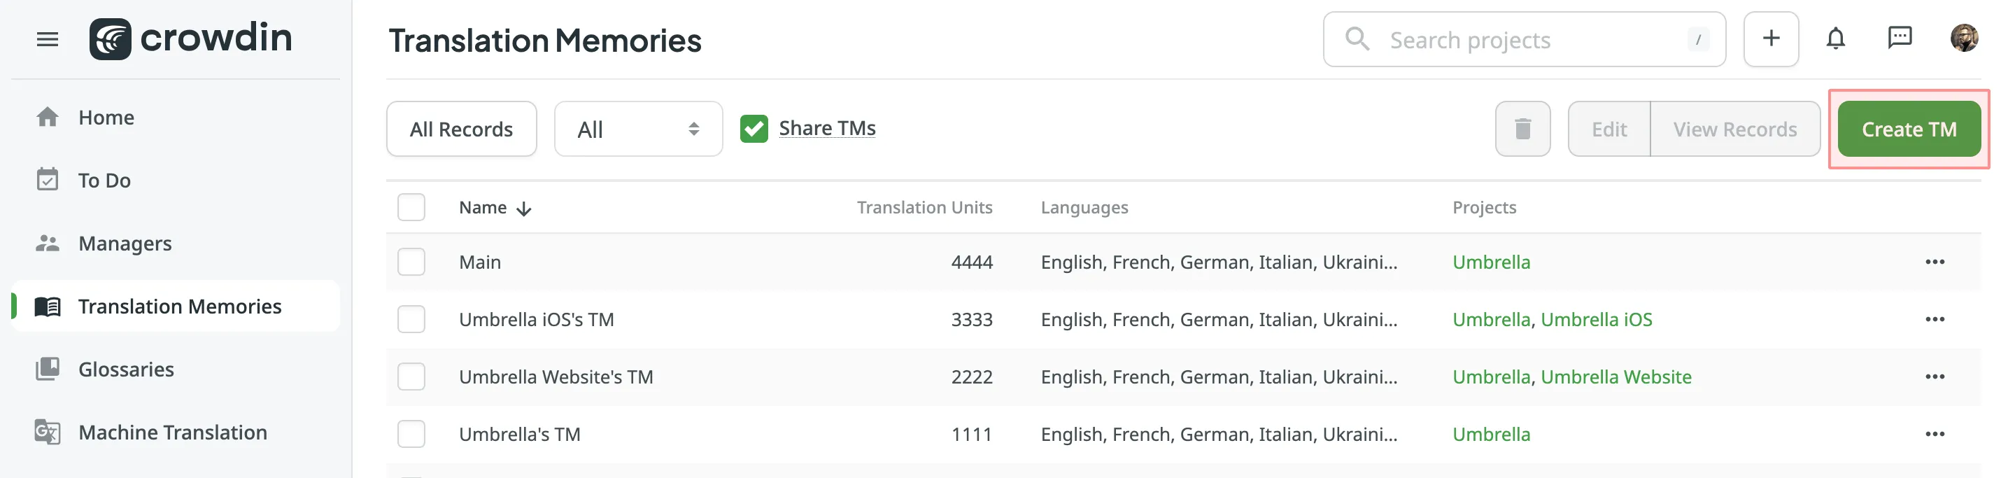Open options menu for Umbrella's TM

[x=1935, y=434]
